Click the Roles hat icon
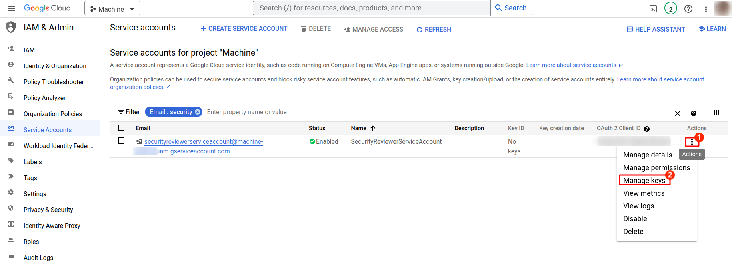This screenshot has height=262, width=732. click(x=11, y=240)
